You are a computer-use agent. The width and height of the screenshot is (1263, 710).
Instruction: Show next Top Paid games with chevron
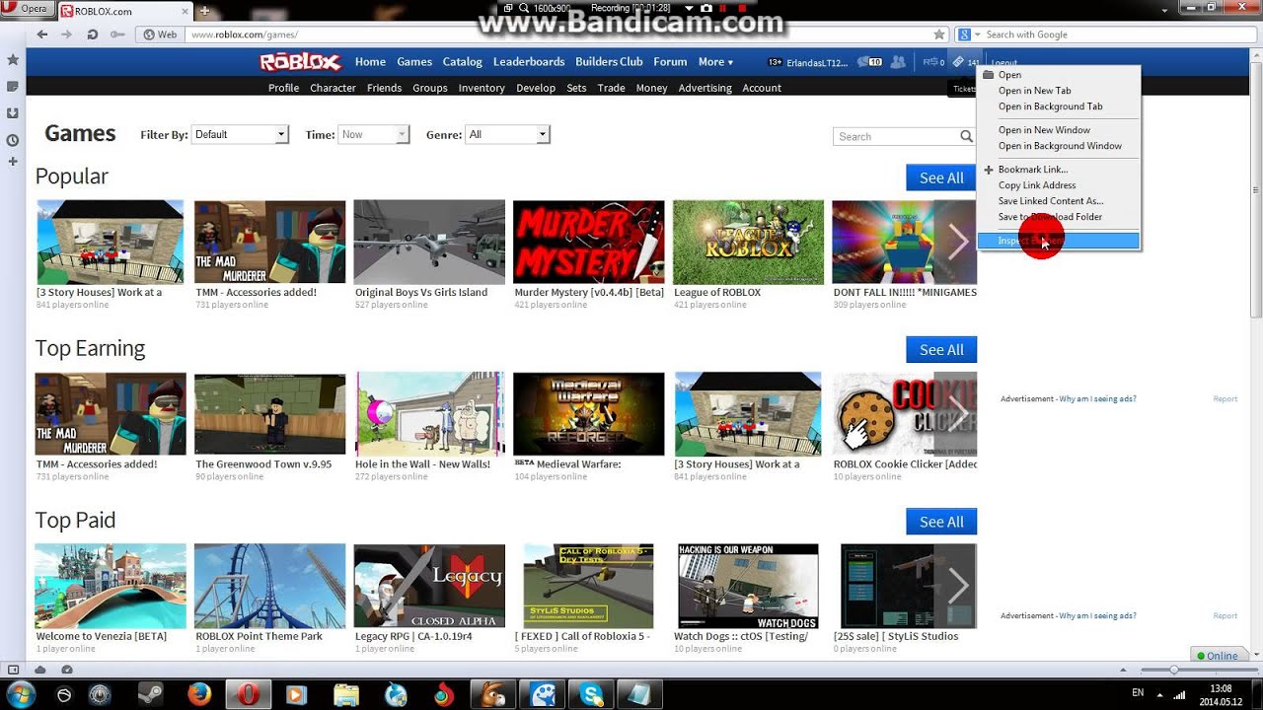(957, 586)
